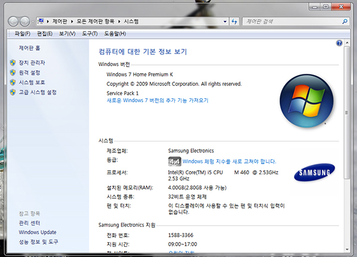Click the 4.00GB installed memory value
357x257 pixels.
pos(197,188)
